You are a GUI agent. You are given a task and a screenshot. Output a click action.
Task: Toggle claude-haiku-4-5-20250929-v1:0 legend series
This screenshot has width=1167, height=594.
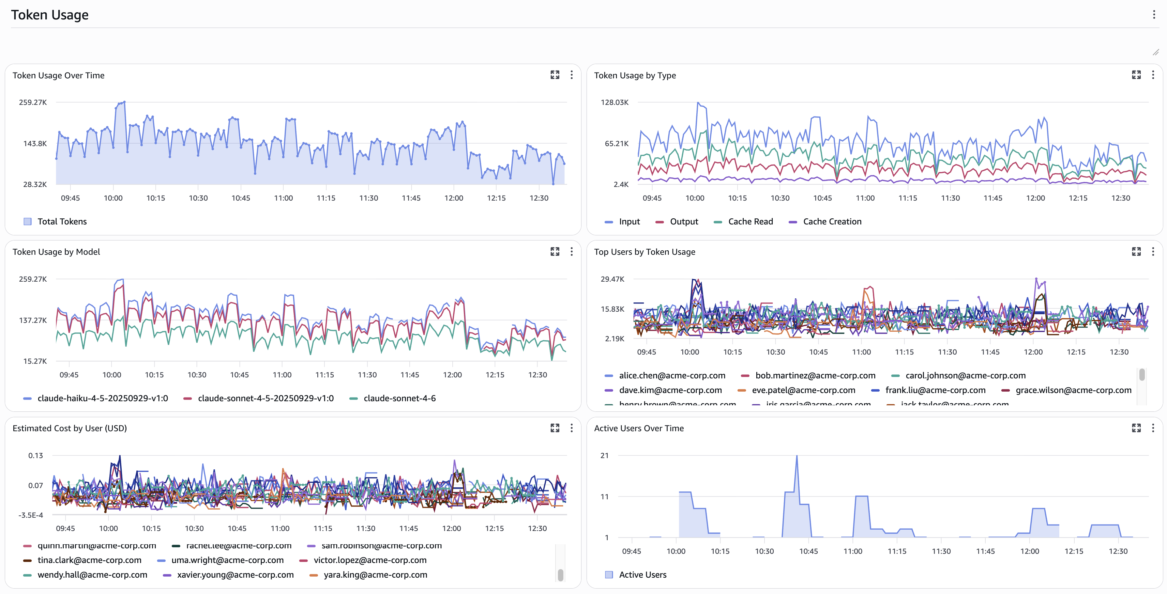click(x=95, y=398)
